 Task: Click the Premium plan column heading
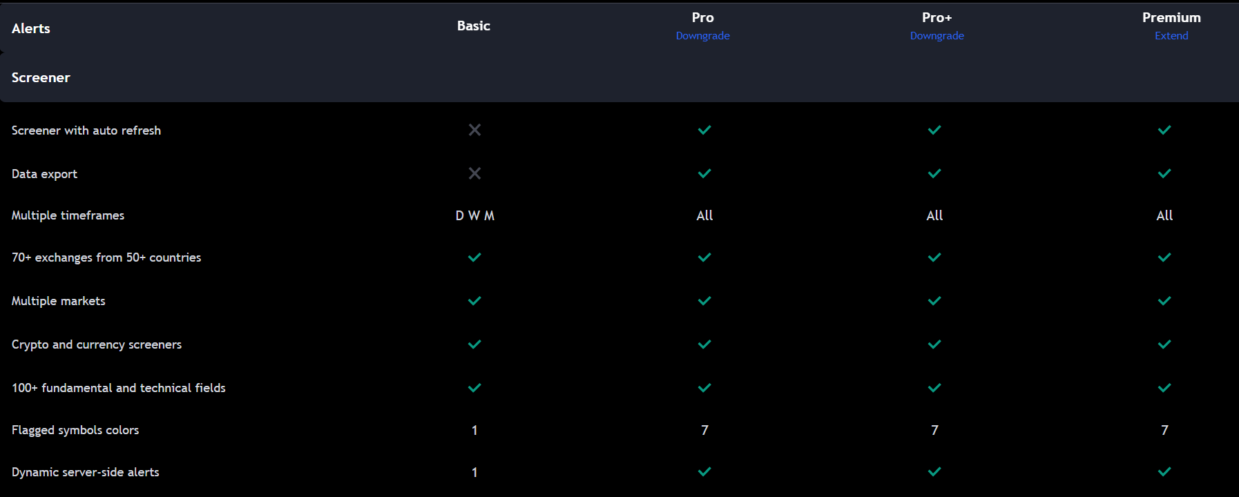[x=1171, y=17]
